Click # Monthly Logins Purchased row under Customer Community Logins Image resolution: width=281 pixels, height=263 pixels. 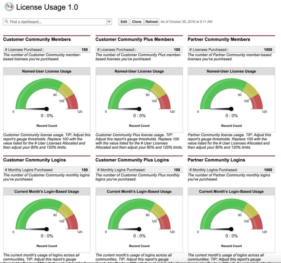[47, 170]
